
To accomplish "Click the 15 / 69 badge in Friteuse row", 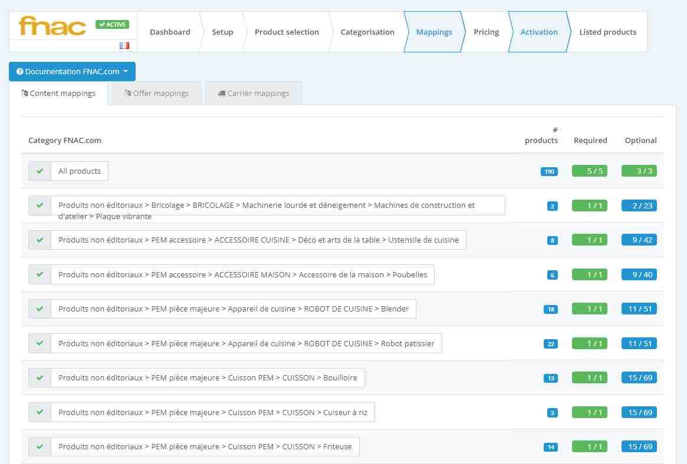I will coord(639,446).
